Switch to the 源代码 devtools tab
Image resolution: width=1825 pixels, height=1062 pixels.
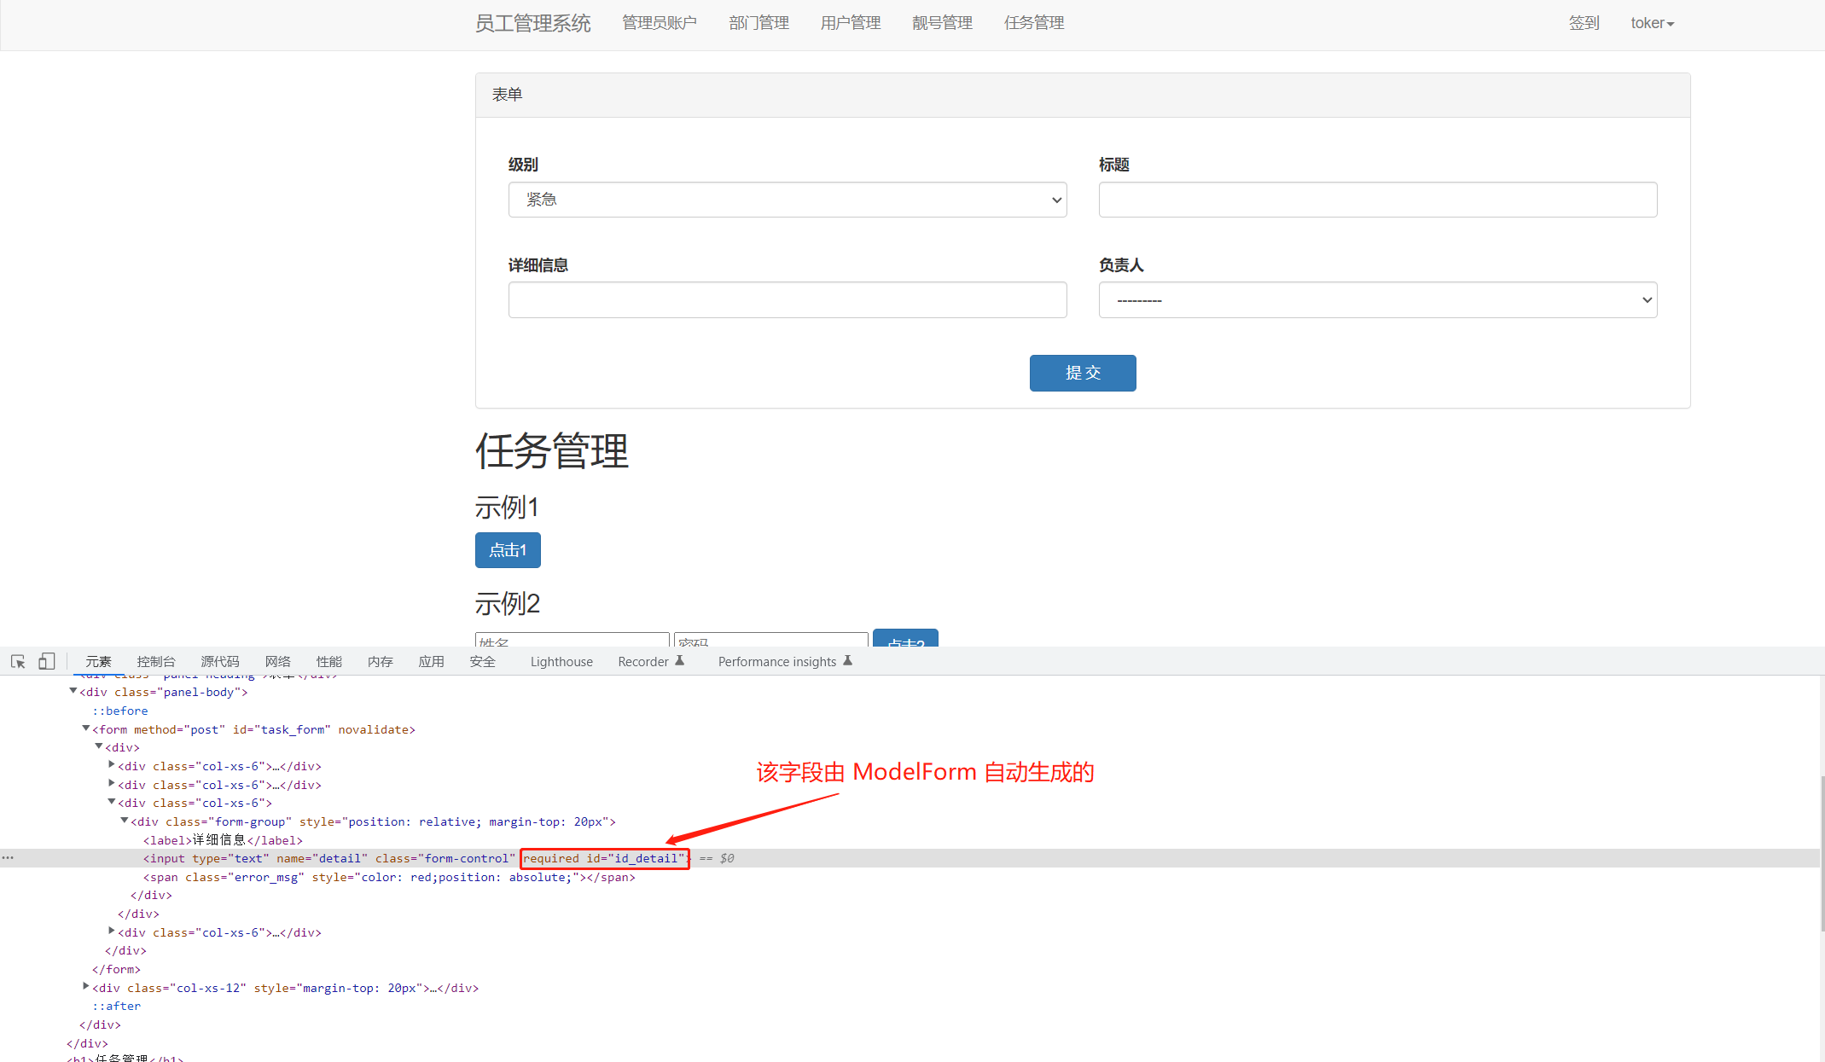220,661
